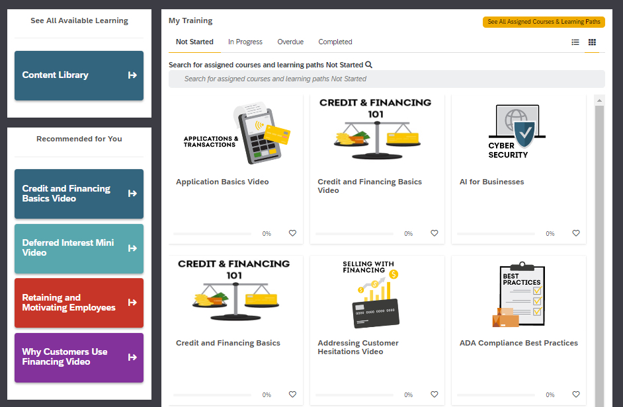Click arrow icon on Why Customers Use Financing Video
623x407 pixels.
(x=132, y=357)
